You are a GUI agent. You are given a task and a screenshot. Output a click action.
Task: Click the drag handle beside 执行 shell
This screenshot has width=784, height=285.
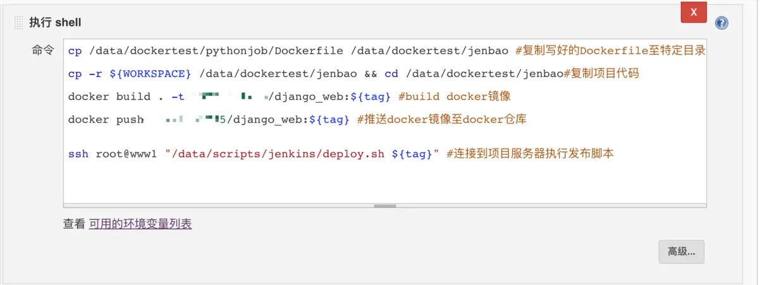coord(18,23)
